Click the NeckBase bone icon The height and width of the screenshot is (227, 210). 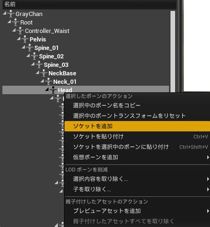[44, 73]
